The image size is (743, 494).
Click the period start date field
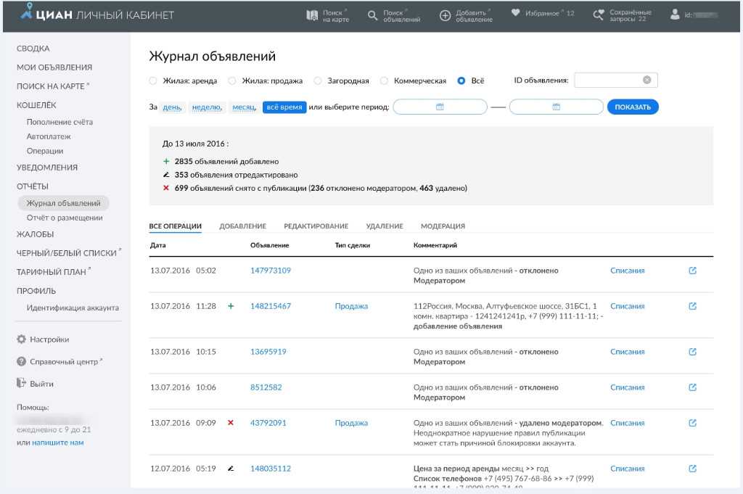coord(440,107)
